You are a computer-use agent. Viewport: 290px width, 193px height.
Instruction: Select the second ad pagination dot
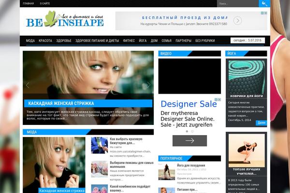(192, 131)
